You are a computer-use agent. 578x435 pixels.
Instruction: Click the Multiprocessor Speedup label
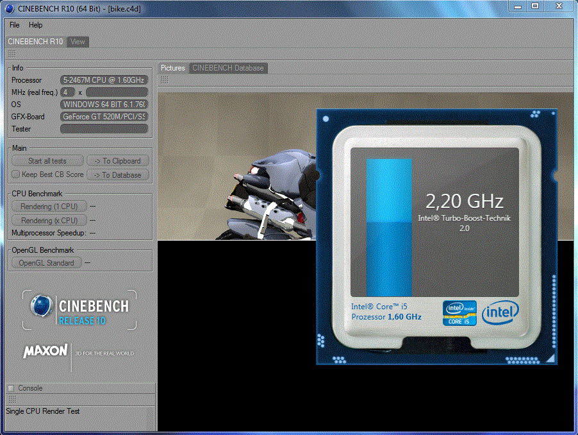point(49,233)
